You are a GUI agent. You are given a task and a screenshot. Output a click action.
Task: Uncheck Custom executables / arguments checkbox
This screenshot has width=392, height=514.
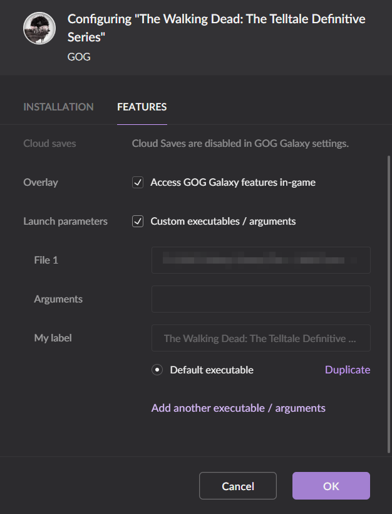[138, 222]
